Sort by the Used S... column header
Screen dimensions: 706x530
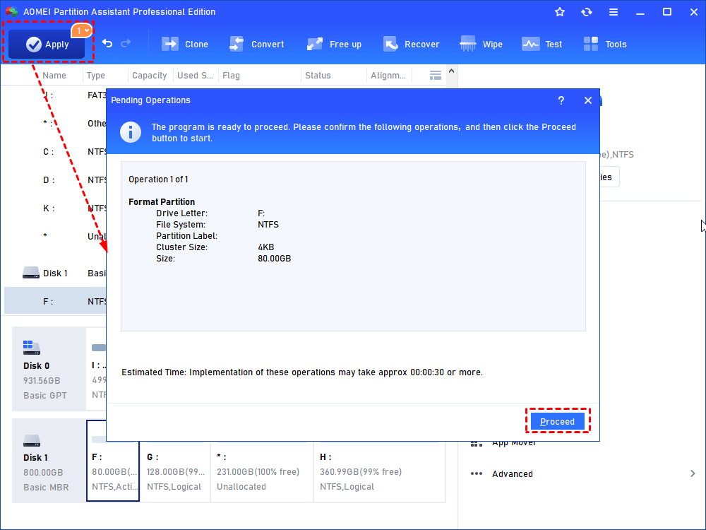pos(195,76)
